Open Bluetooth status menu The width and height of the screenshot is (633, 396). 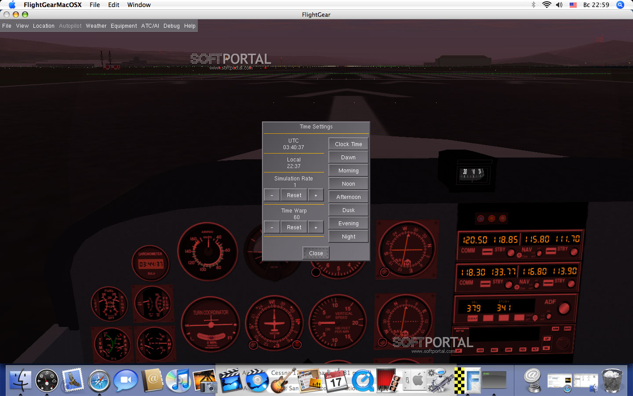534,5
